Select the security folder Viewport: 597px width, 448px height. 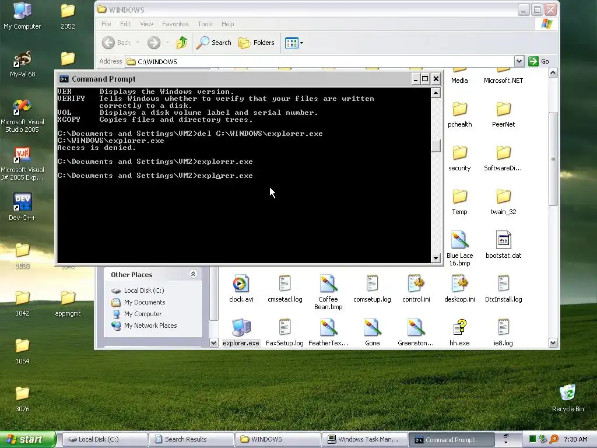point(459,158)
